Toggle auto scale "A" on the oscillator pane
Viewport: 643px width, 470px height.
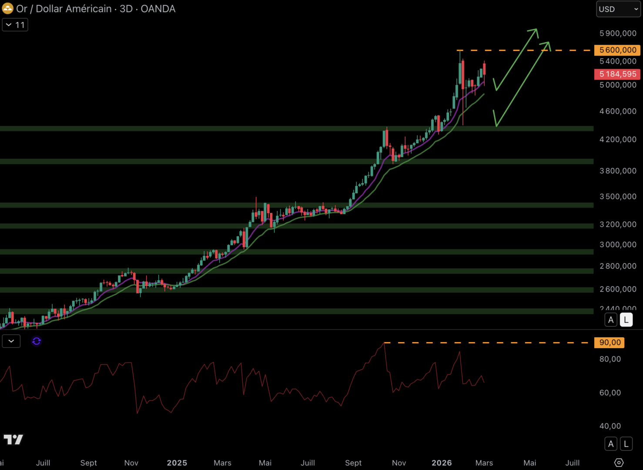coord(611,444)
